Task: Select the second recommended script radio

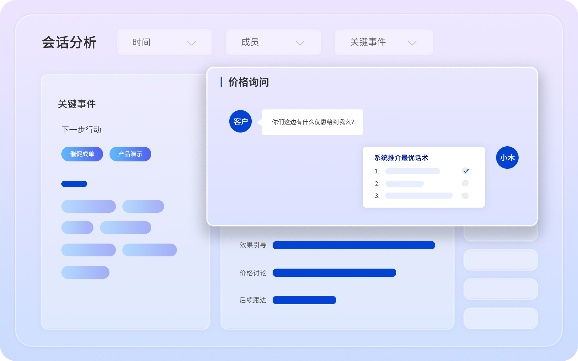Action: [x=465, y=183]
